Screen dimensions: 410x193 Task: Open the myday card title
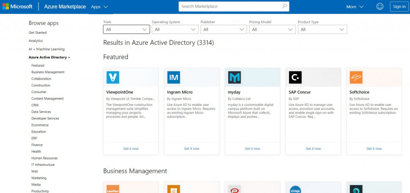coord(234,92)
